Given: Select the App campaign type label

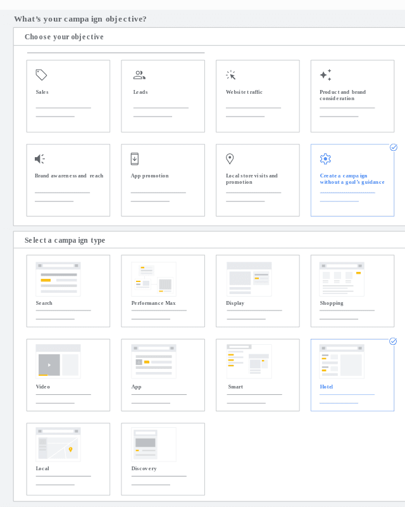Looking at the screenshot, I should [x=136, y=387].
